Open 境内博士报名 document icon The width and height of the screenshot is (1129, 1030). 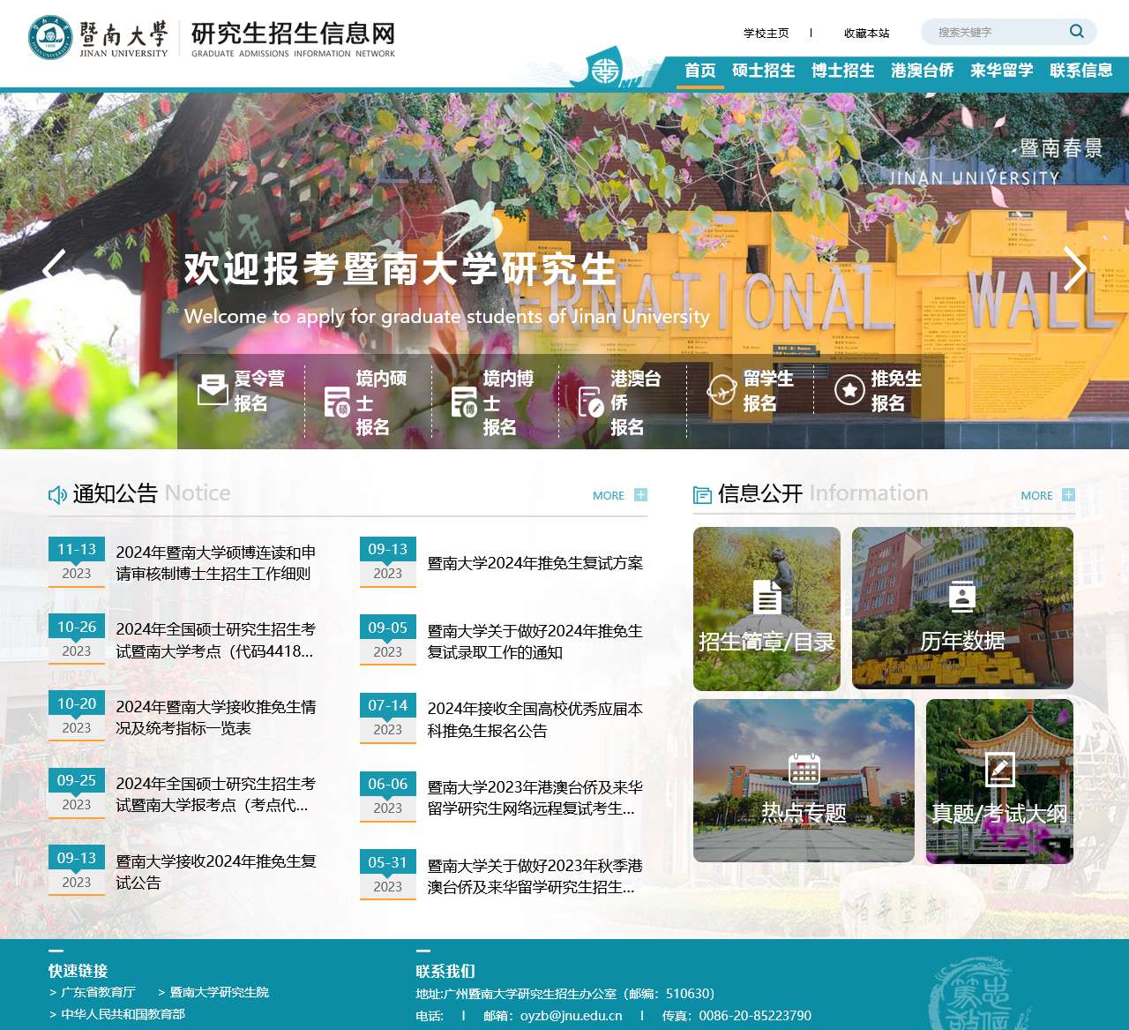click(464, 402)
